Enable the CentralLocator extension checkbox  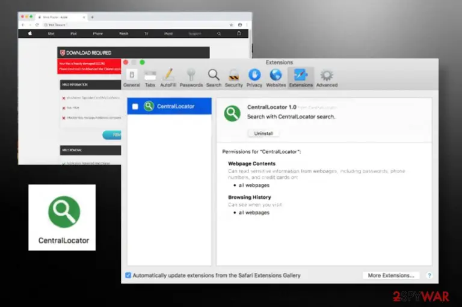(135, 106)
